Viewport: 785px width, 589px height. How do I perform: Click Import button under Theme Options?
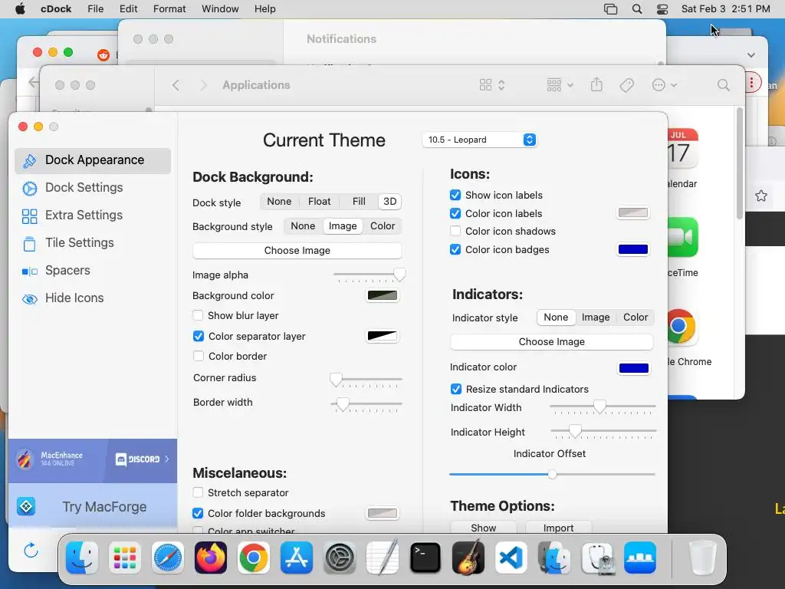pos(558,528)
